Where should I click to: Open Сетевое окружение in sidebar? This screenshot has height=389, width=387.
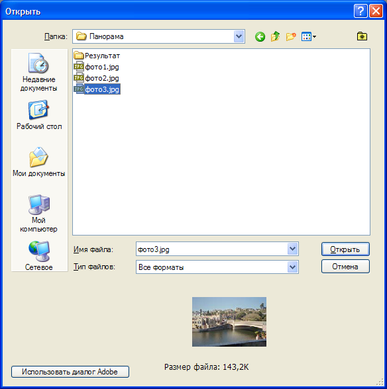pos(39,255)
